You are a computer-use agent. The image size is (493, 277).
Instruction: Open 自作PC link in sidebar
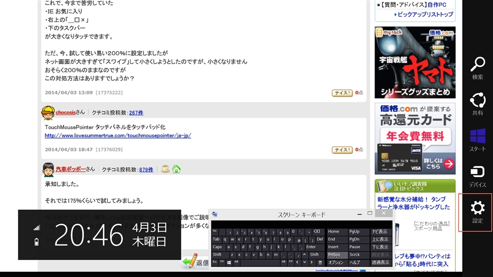pos(437,5)
